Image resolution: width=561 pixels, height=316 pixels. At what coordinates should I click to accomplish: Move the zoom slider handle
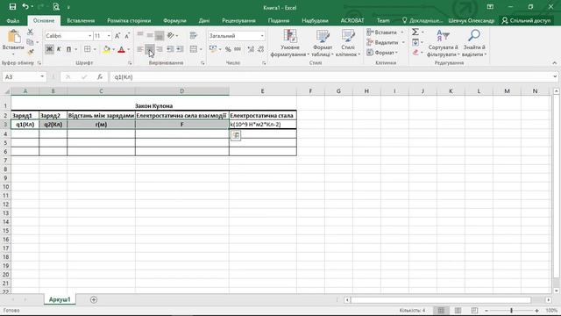click(511, 310)
